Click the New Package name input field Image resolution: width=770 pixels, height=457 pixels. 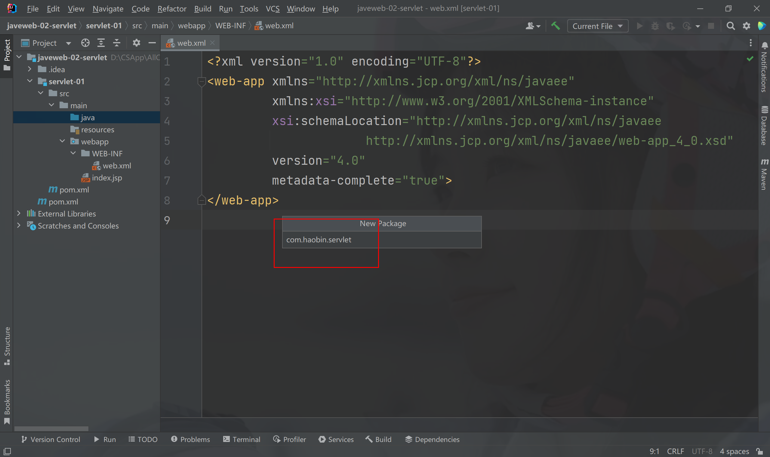pos(382,240)
